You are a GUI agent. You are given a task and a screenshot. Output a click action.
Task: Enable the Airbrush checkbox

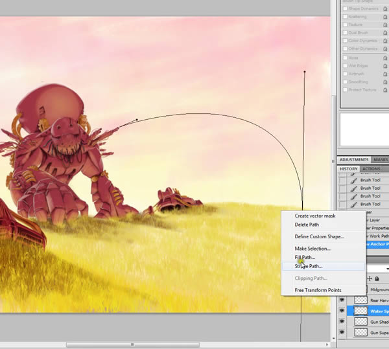click(345, 74)
